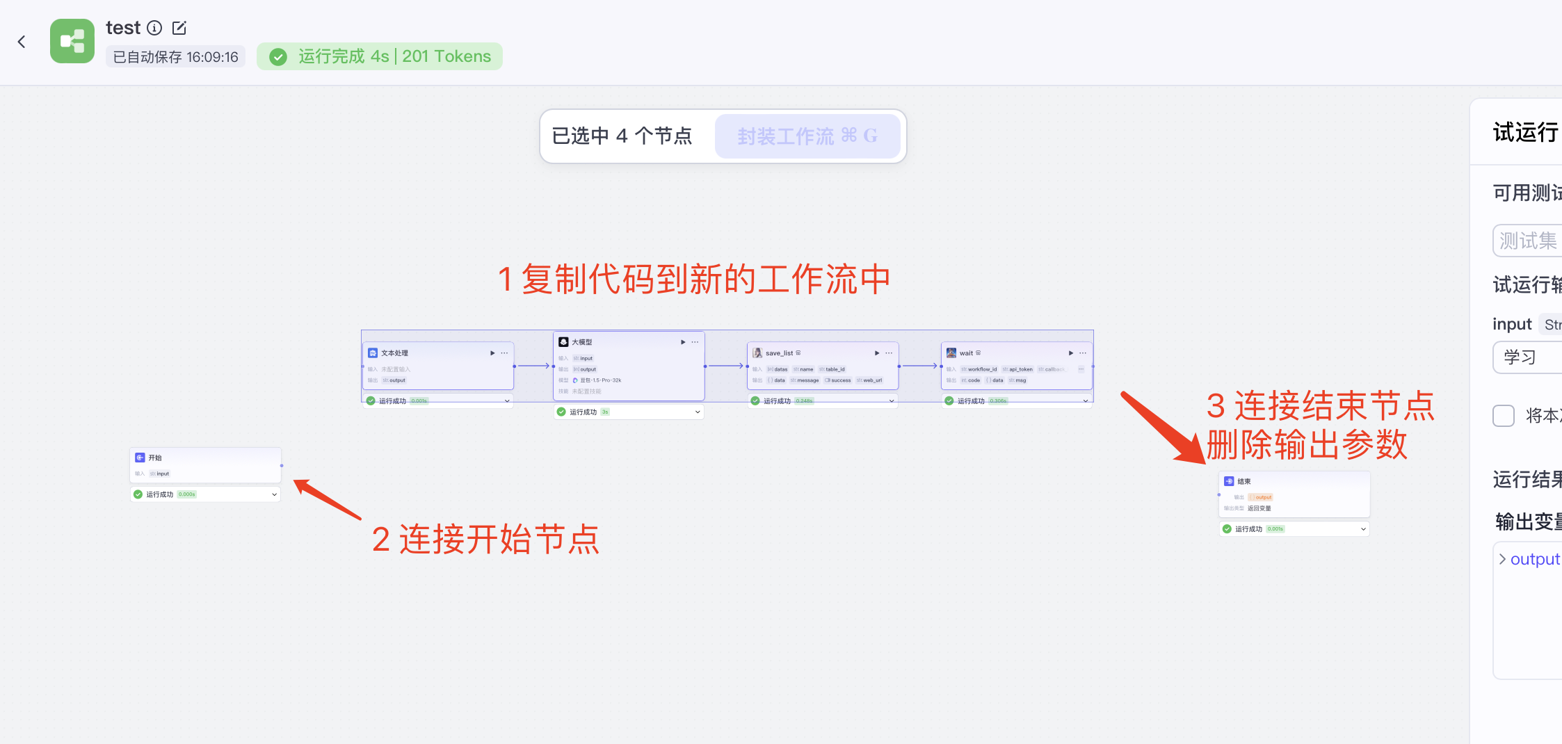Expand 大模型 run result chevron
This screenshot has width=1562, height=744.
click(x=698, y=412)
